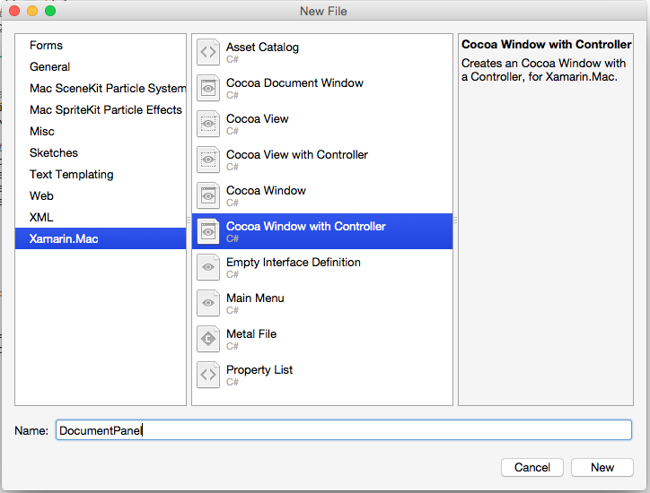
Task: Click the Metal File icon
Action: pos(208,339)
